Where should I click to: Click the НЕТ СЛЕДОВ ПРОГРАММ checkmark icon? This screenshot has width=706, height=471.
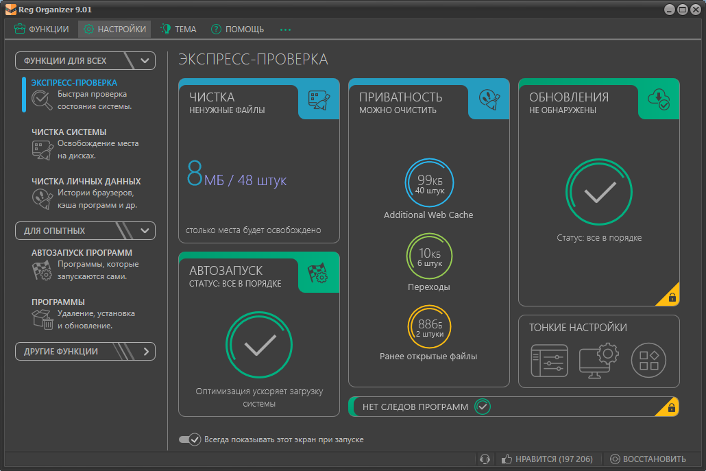483,407
